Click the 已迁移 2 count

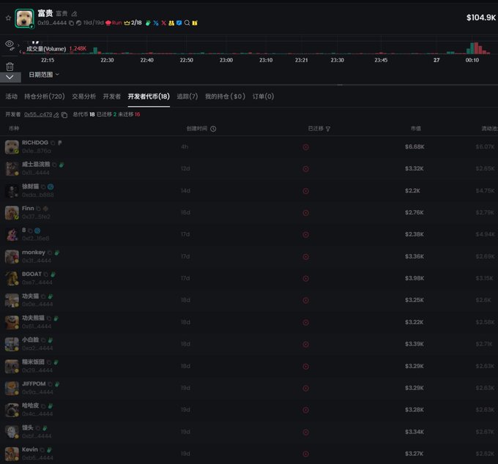[106, 115]
